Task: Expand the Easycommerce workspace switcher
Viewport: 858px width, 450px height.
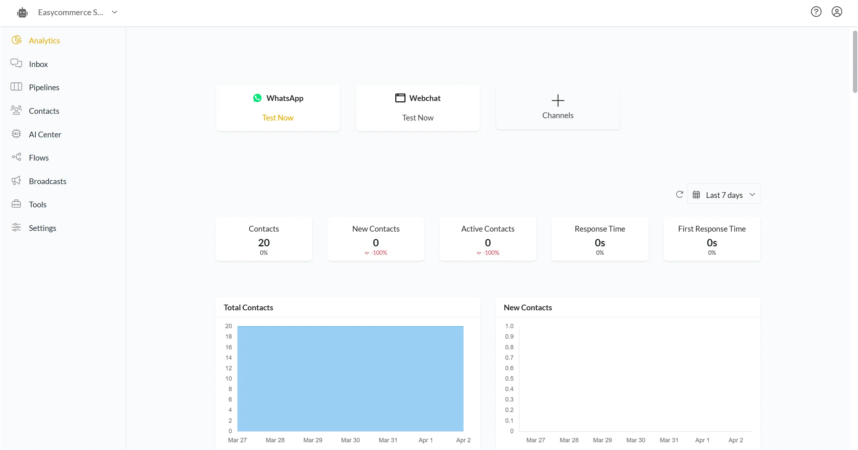Action: (114, 12)
